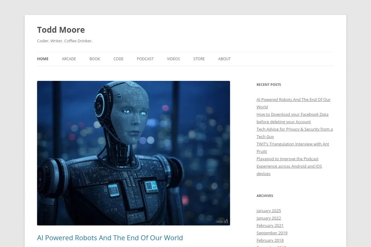
Task: Open the CODE menu item
Action: pos(118,59)
